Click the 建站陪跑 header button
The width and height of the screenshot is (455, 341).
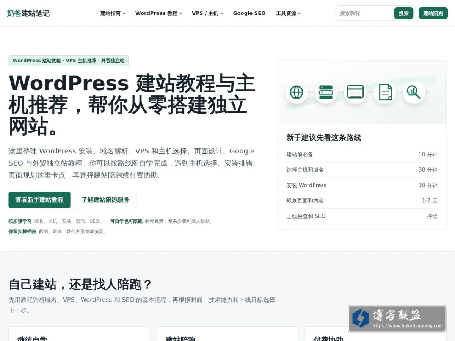[433, 13]
